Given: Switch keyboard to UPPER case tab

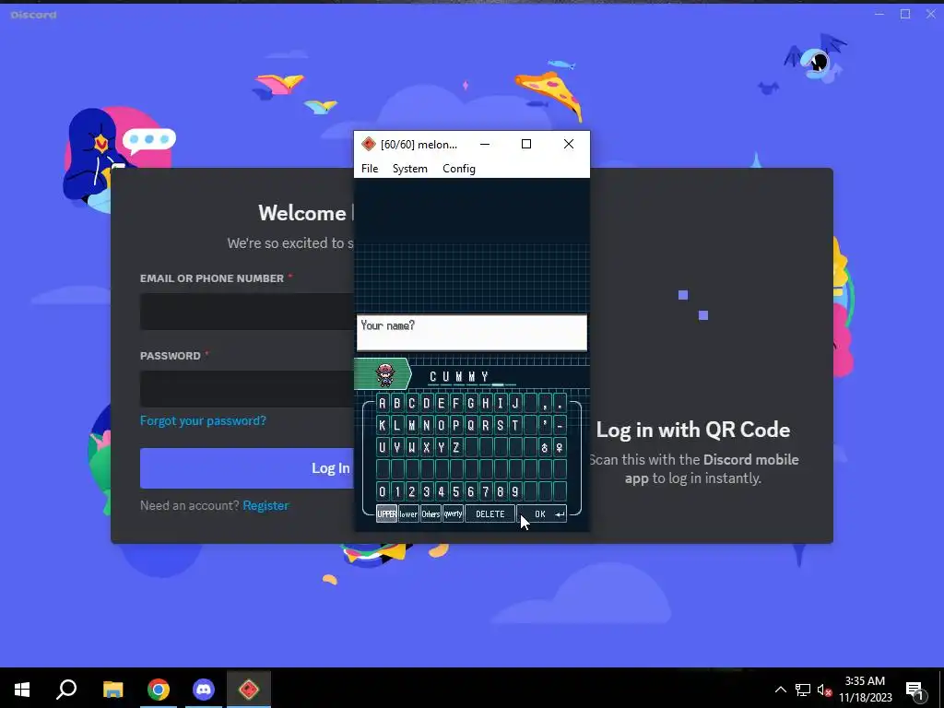Looking at the screenshot, I should [x=386, y=513].
